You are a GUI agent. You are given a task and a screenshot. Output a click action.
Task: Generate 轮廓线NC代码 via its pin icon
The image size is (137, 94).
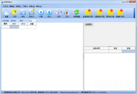[x=88, y=13]
